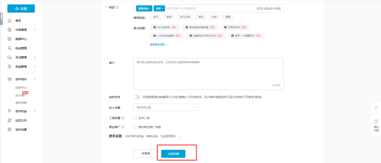This screenshot has width=381, height=163.
Task: Click the 数据中心 chart icon
Action: point(10,39)
